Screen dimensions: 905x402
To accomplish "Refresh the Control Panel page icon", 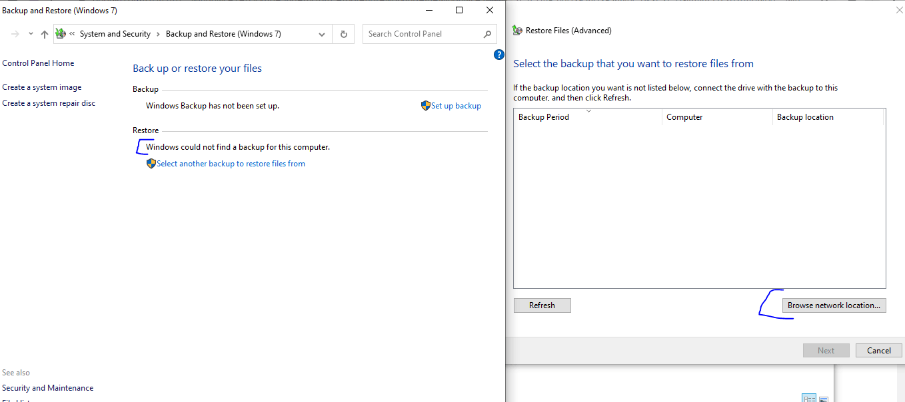I will click(344, 34).
